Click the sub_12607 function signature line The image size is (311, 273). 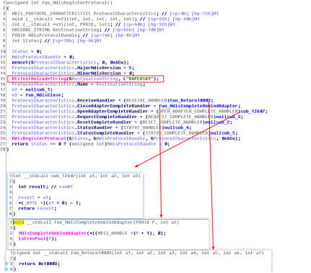(76, 176)
